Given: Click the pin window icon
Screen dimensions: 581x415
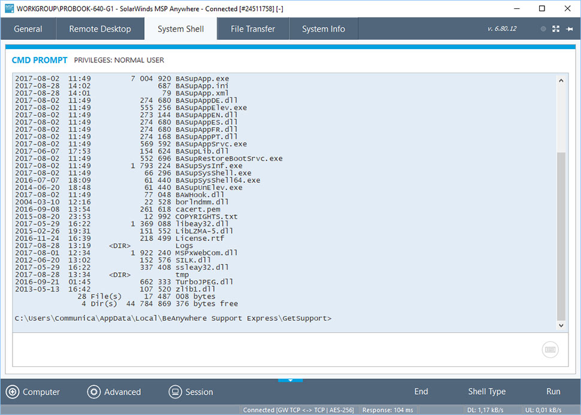Looking at the screenshot, I should (x=570, y=29).
